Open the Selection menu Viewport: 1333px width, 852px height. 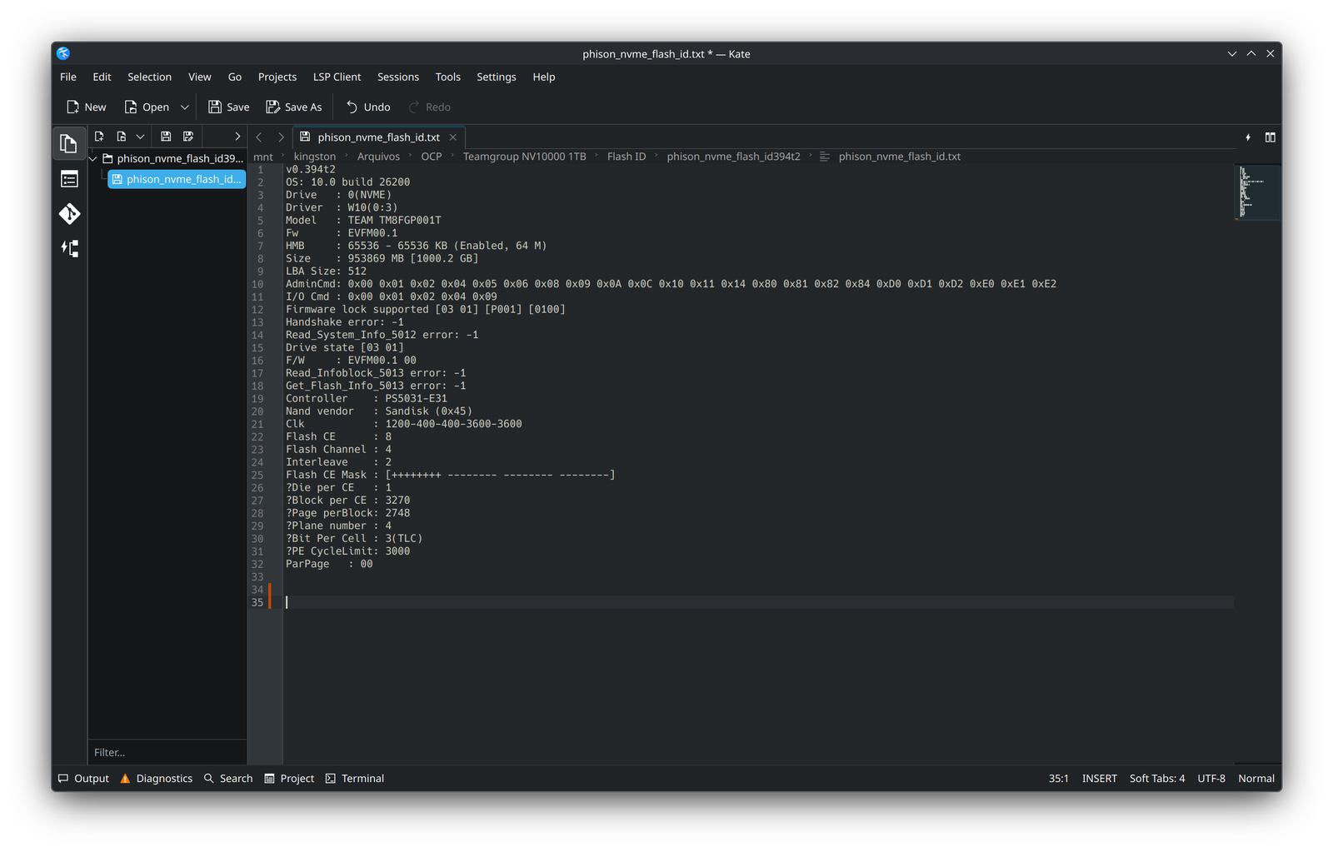(149, 77)
